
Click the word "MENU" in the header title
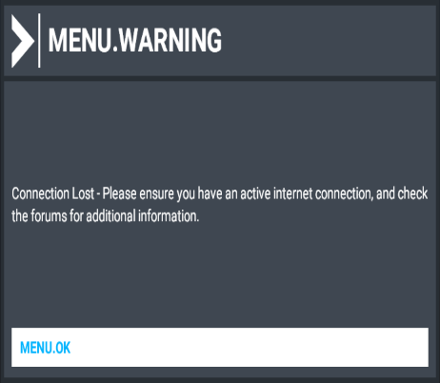pyautogui.click(x=79, y=40)
